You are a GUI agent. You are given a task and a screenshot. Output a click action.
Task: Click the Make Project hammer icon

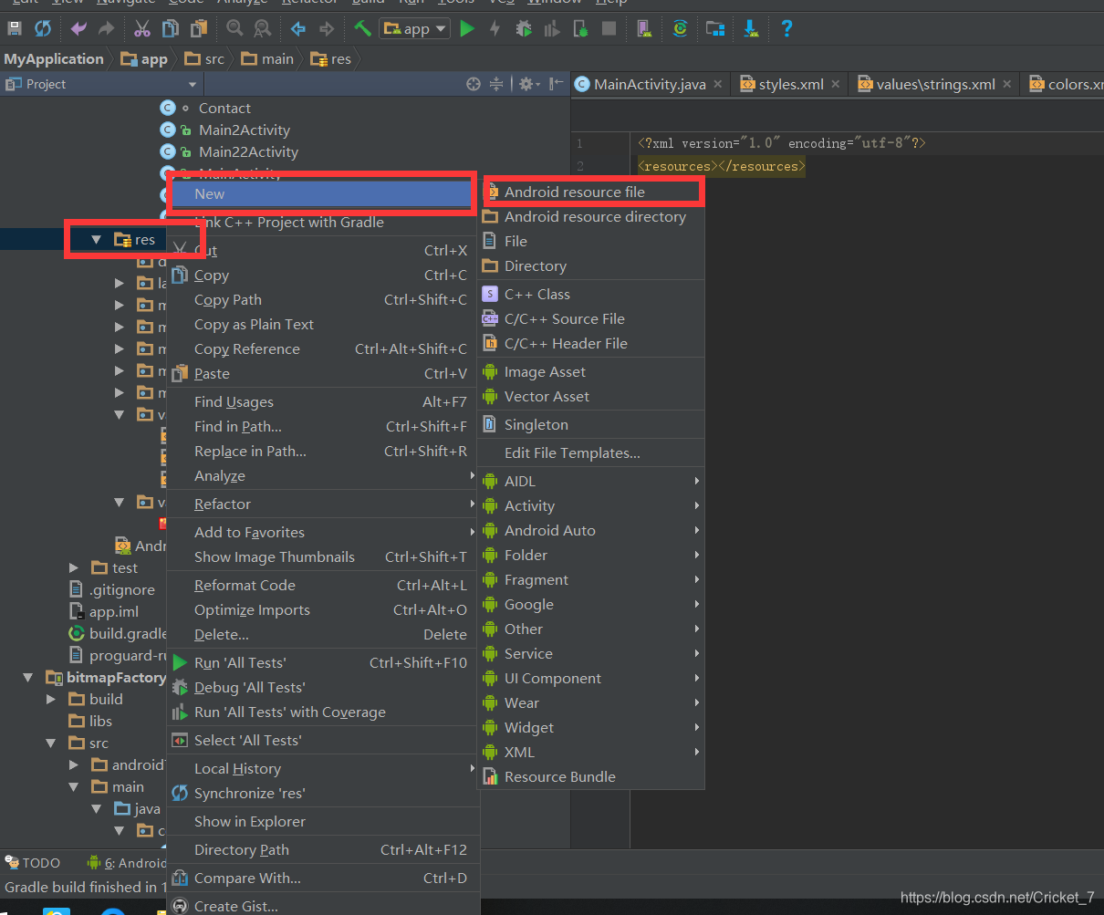click(362, 28)
